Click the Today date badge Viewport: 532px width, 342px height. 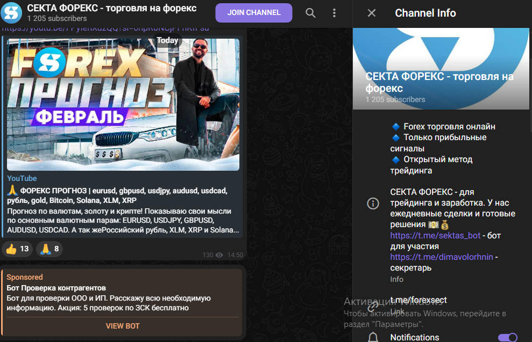(x=167, y=41)
